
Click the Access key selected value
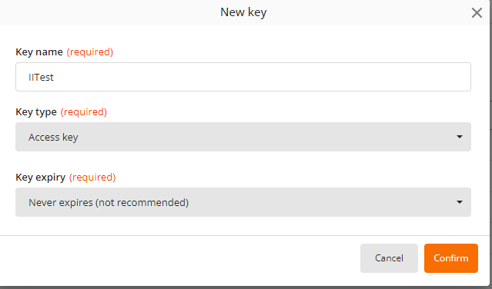[53, 137]
